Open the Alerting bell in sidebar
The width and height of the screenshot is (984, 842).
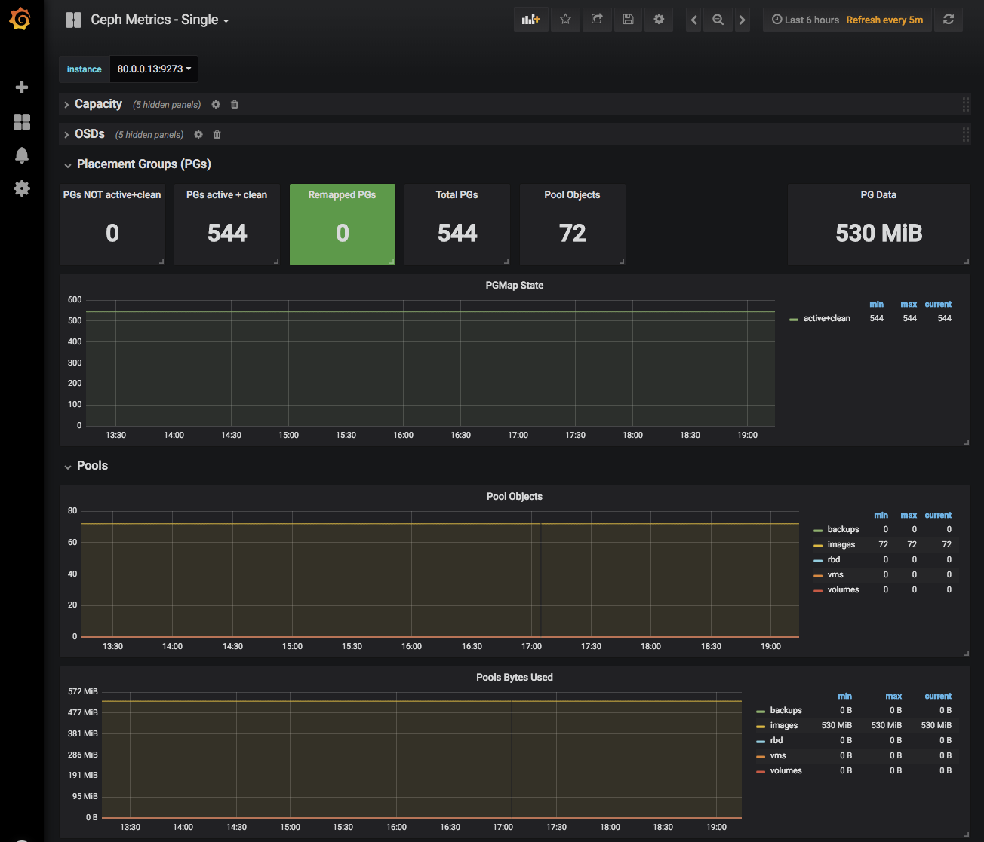(22, 155)
